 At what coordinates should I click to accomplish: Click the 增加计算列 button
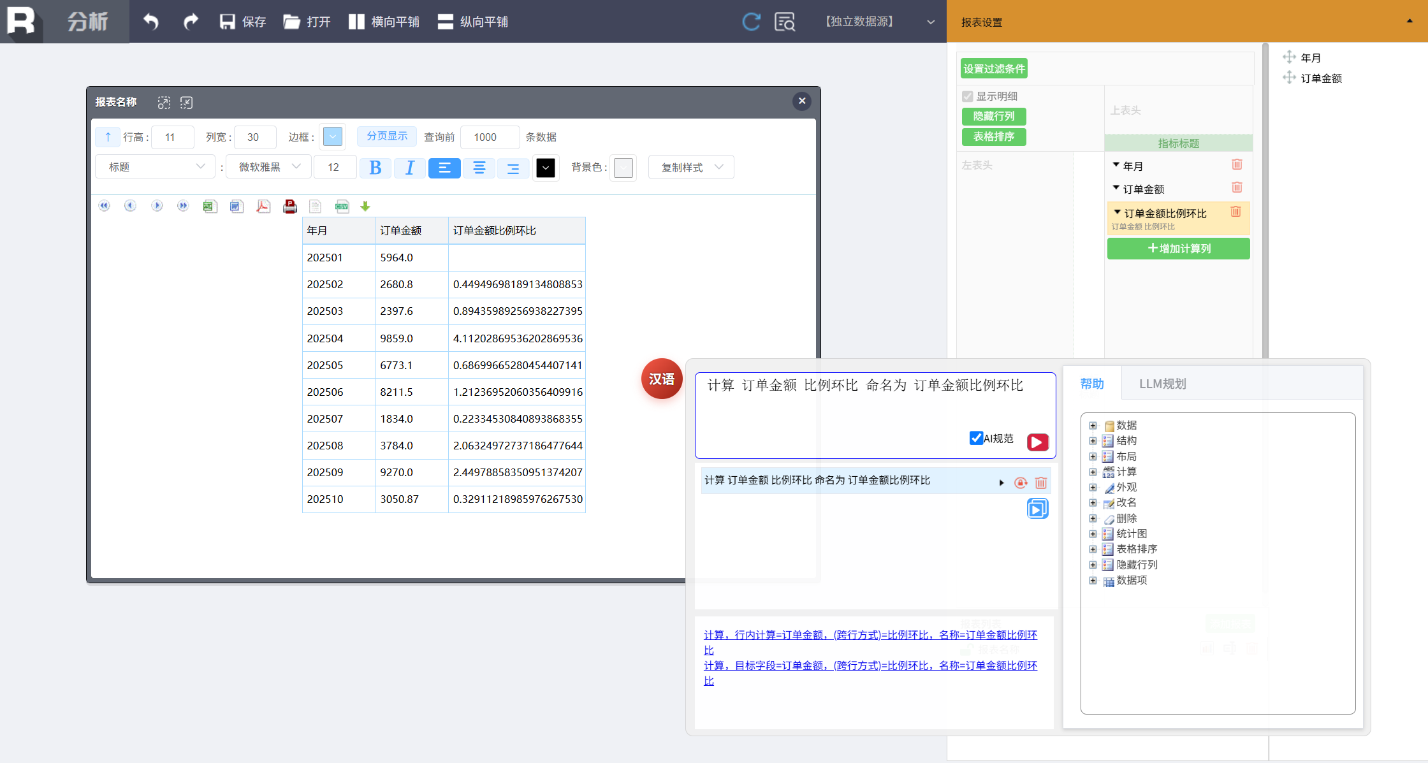click(1178, 249)
